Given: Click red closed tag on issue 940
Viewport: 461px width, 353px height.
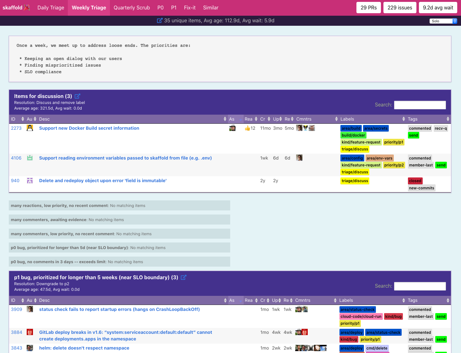Looking at the screenshot, I should [415, 181].
